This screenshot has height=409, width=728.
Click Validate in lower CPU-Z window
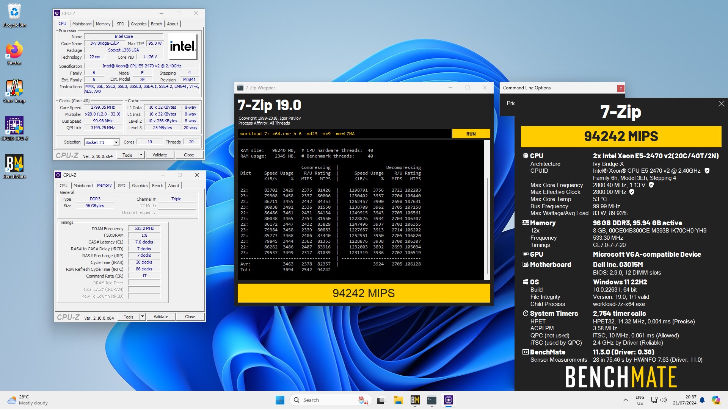pyautogui.click(x=161, y=317)
